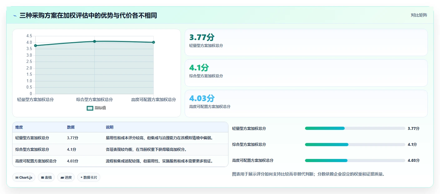Select table cell 综合型方案加权总分

(x=32, y=150)
